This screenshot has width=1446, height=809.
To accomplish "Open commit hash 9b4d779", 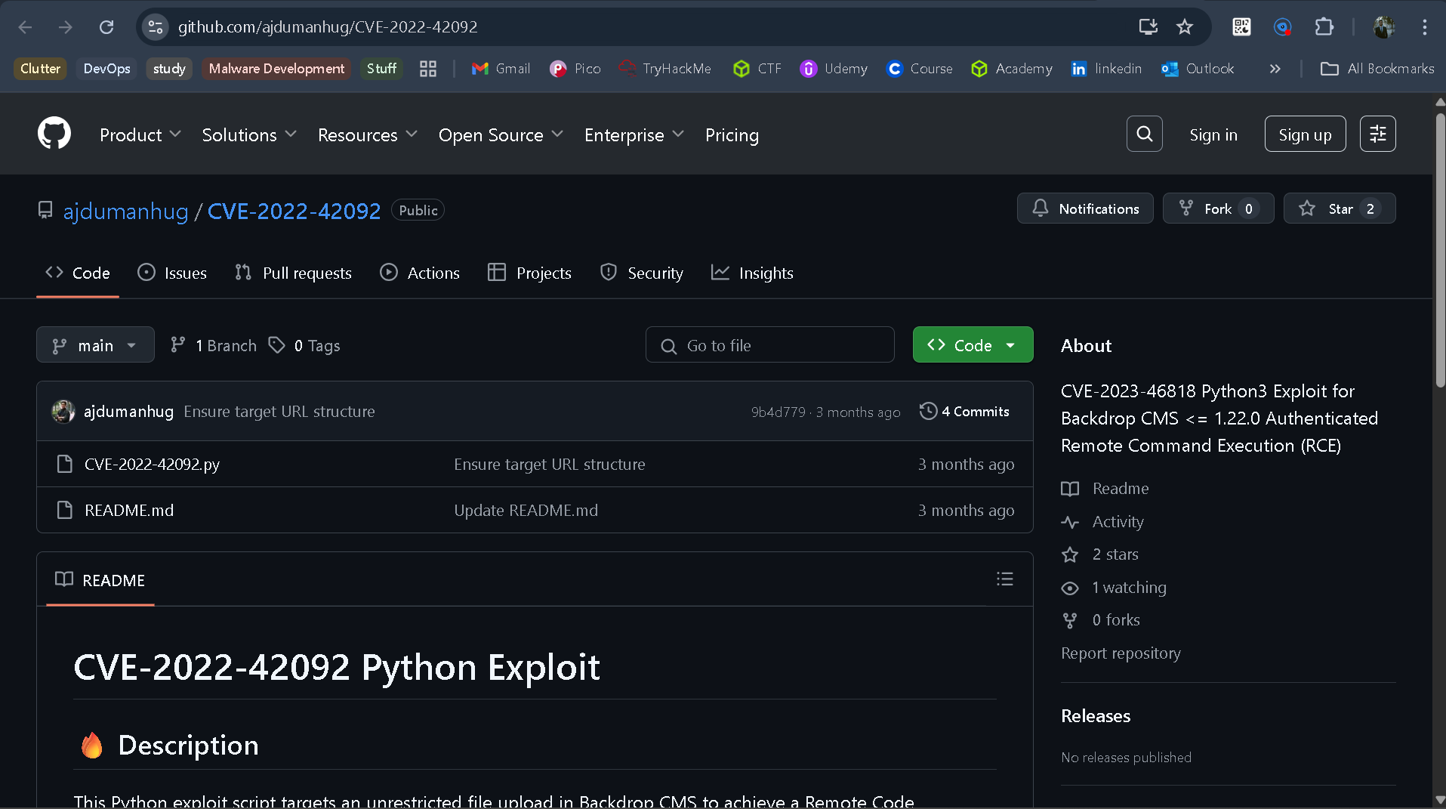I will (778, 412).
